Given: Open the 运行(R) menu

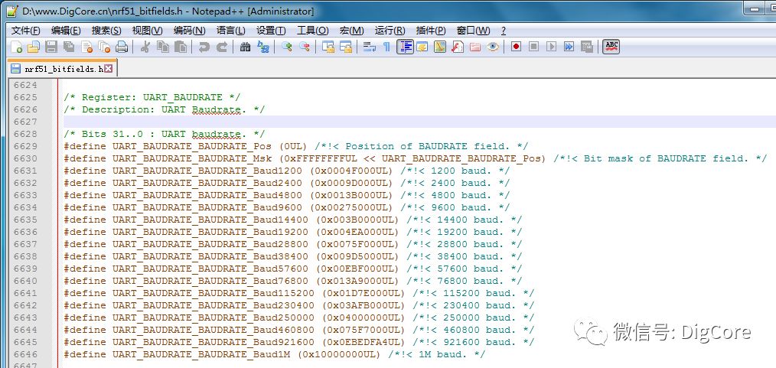Looking at the screenshot, I should click(390, 31).
